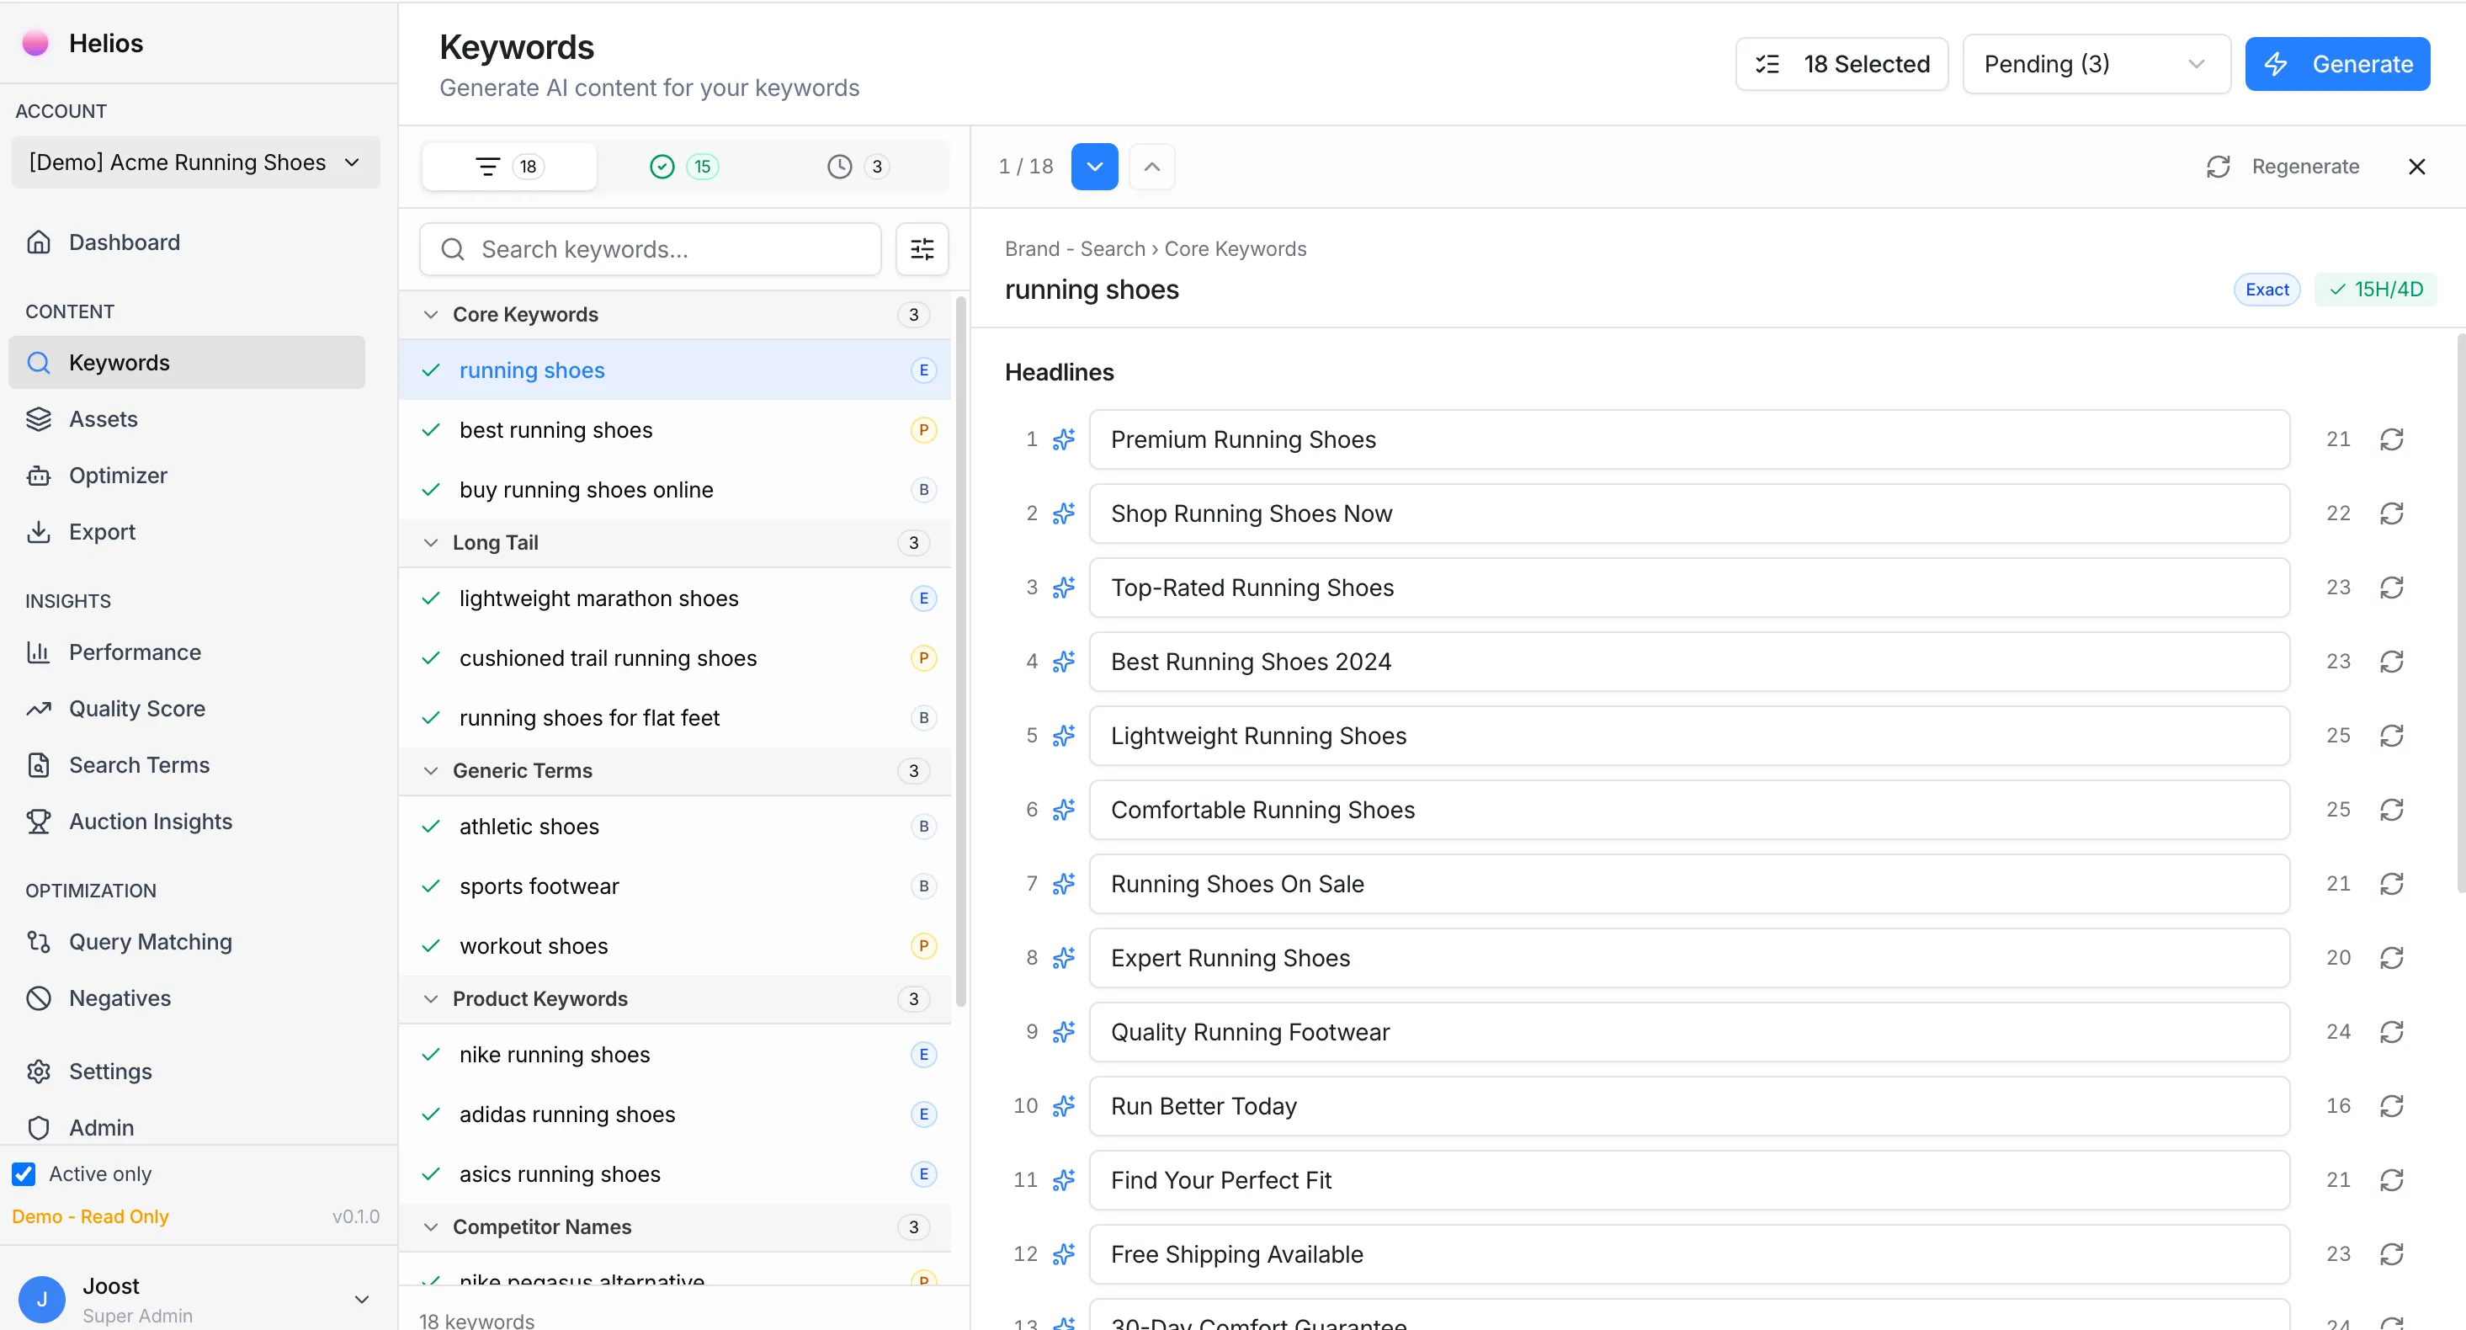Deselect the checkmark for best running shoes
This screenshot has width=2466, height=1330.
click(432, 430)
